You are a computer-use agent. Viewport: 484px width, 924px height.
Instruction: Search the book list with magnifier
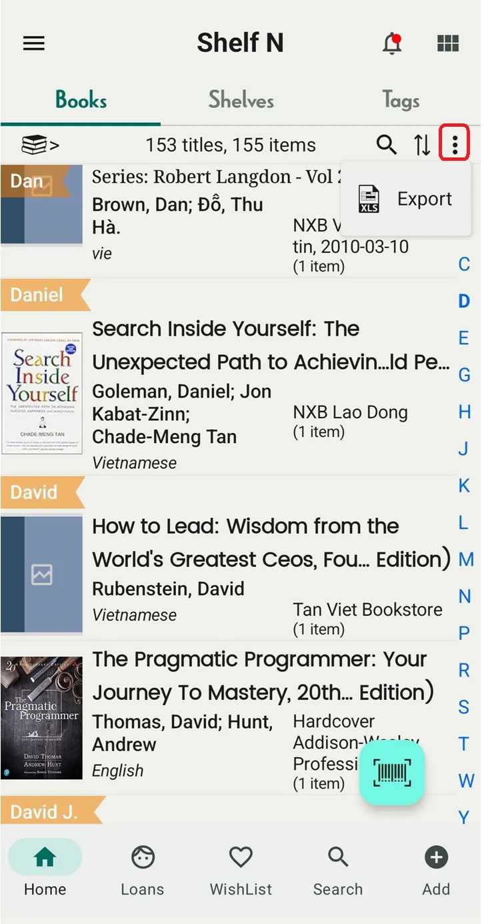pyautogui.click(x=387, y=144)
